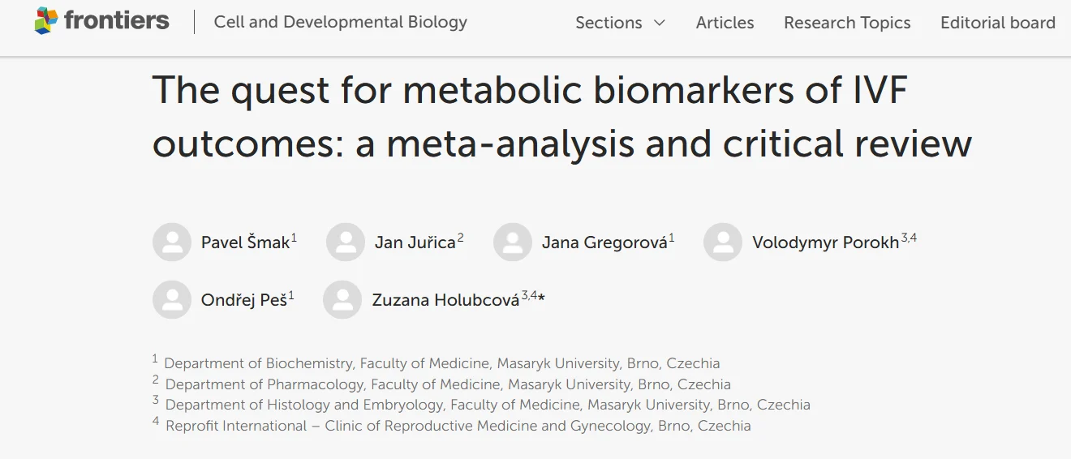Open the Articles menu item
The width and height of the screenshot is (1071, 459).
[x=725, y=23]
